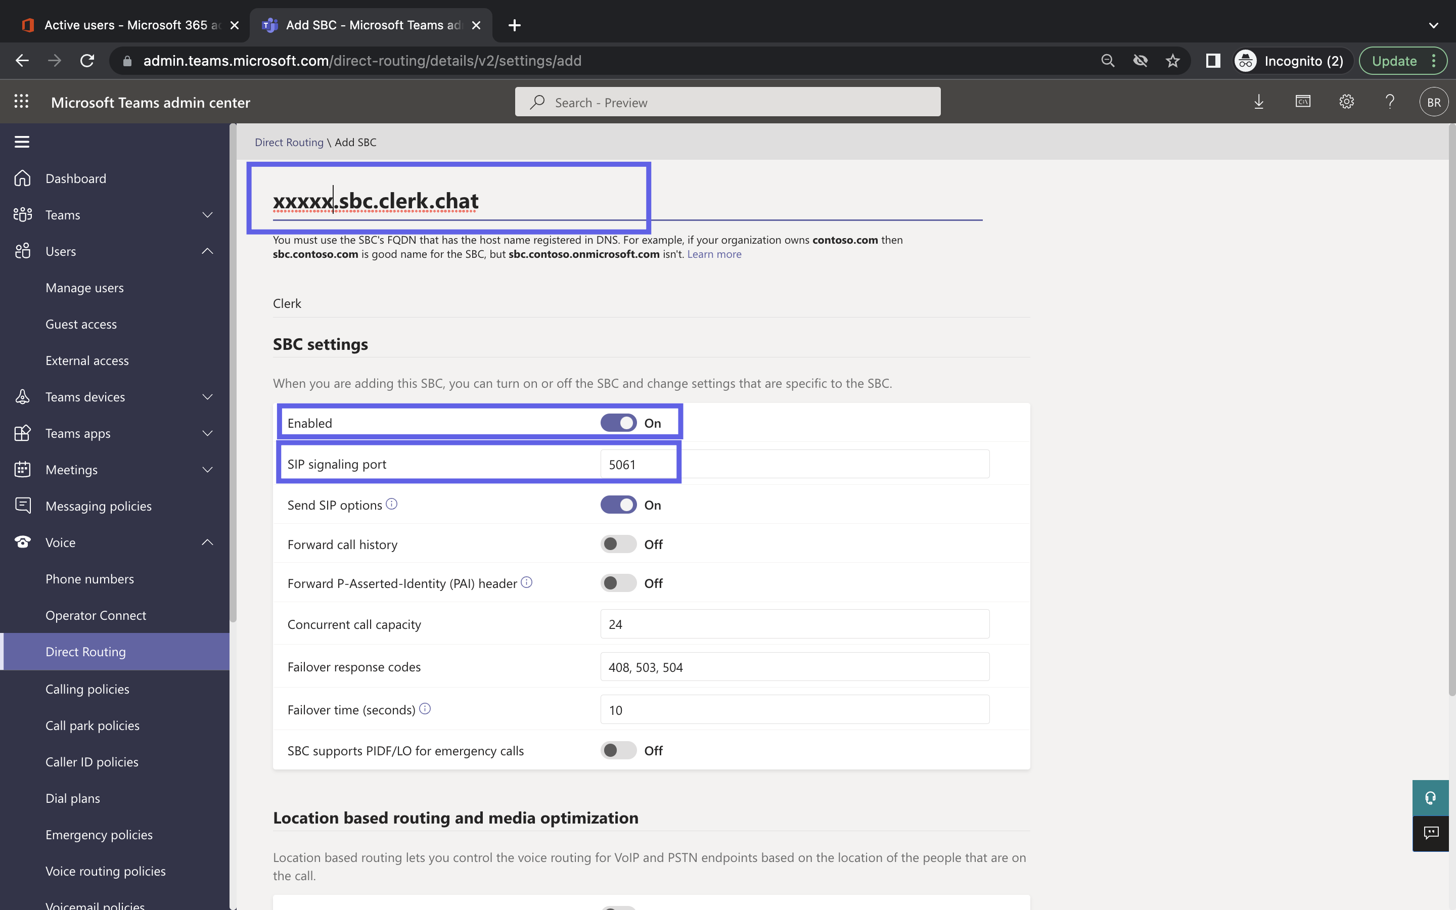This screenshot has width=1456, height=910.
Task: Click the Users icon in sidebar
Action: coord(22,251)
